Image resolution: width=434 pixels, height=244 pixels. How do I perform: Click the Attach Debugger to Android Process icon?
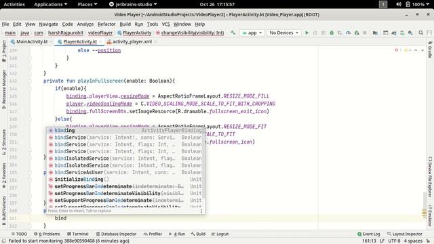[x=357, y=33]
